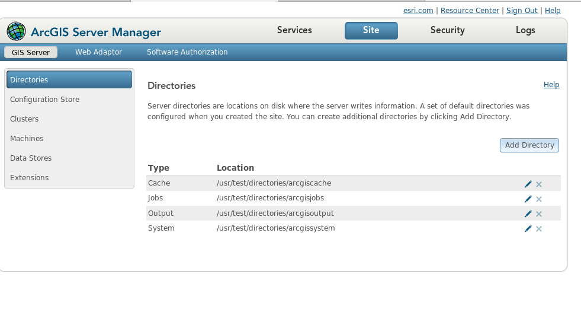This screenshot has width=581, height=316.
Task: Select the Jobs type cell
Action: pos(155,197)
